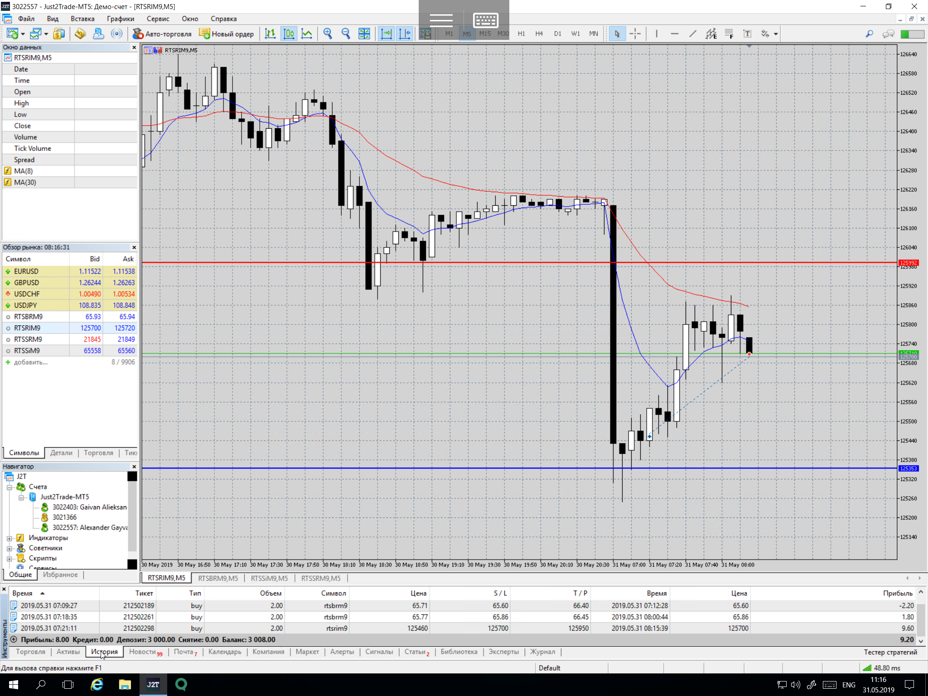The width and height of the screenshot is (928, 696).
Task: Toggle the Авто-торговля algo trading button
Action: coord(162,34)
